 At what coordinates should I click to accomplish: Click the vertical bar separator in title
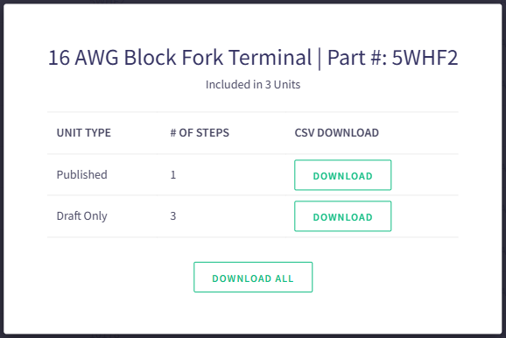click(x=320, y=59)
